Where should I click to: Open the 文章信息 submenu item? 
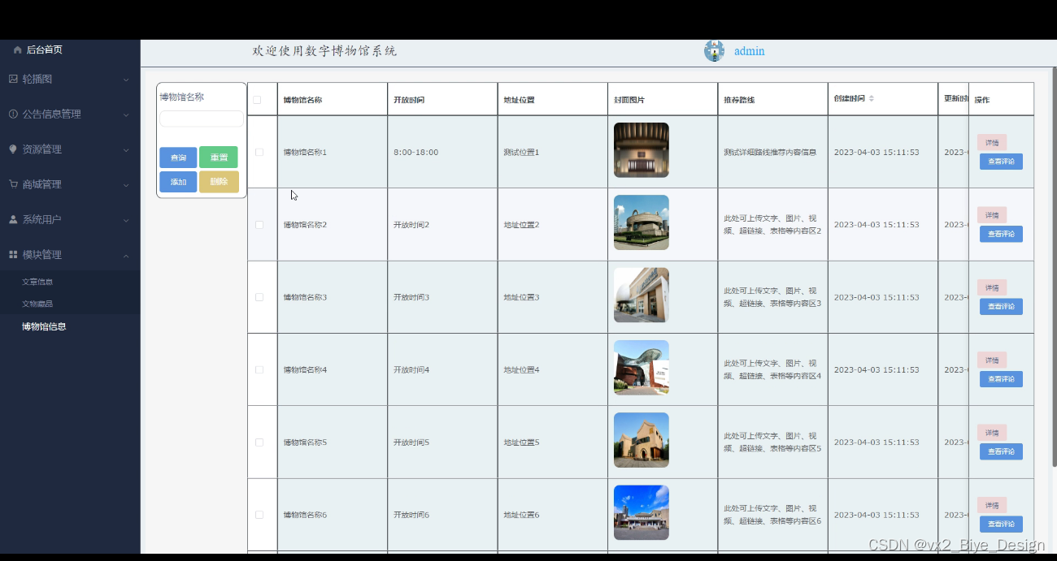[x=37, y=282]
